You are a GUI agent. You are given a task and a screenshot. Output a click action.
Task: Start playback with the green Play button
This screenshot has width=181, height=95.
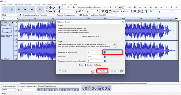pyautogui.click(x=12, y=10)
